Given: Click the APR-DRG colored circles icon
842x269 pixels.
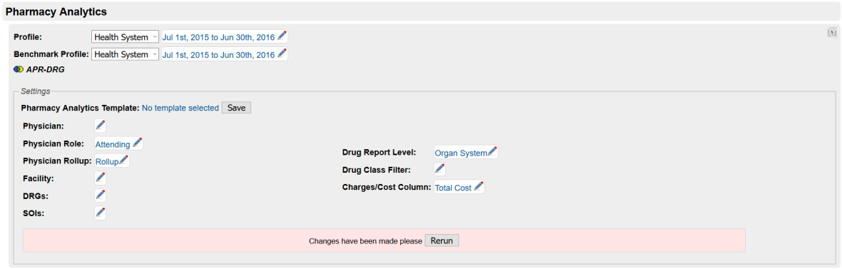Looking at the screenshot, I should tap(19, 69).
